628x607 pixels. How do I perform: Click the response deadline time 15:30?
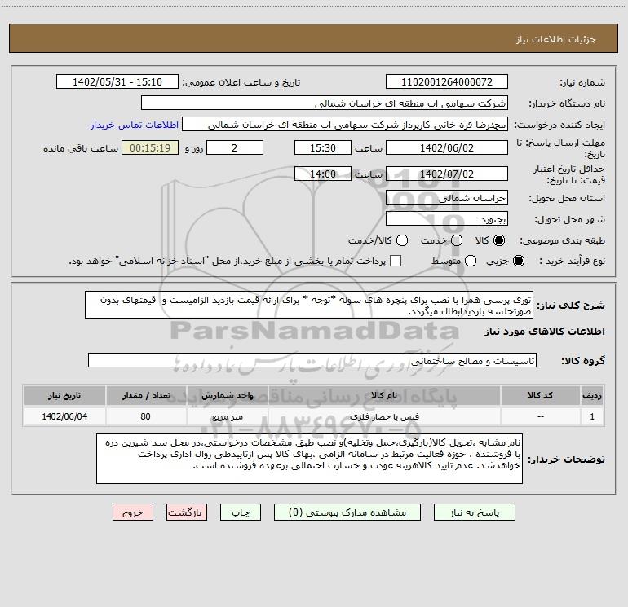(323, 147)
